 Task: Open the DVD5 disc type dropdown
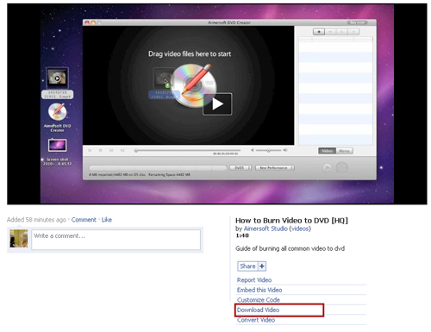tap(240, 167)
